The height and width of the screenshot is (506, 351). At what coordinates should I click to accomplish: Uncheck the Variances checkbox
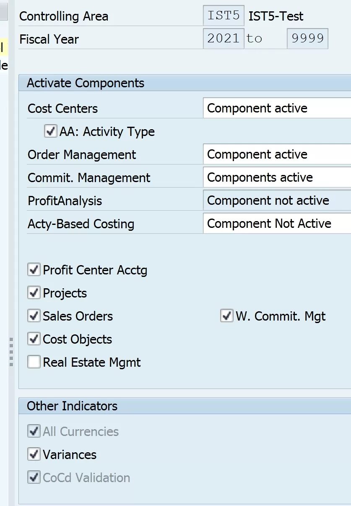pos(34,454)
